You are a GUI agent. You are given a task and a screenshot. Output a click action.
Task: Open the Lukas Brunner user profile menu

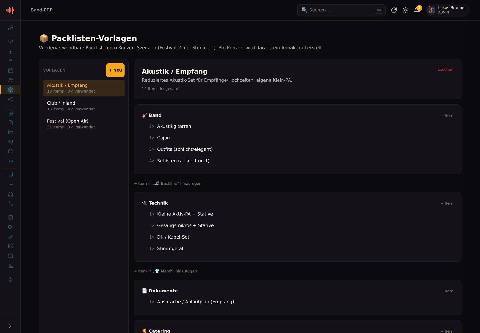click(447, 10)
